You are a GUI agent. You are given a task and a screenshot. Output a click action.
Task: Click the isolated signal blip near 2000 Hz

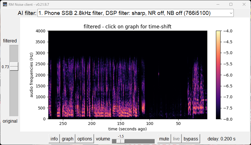click(x=158, y=74)
